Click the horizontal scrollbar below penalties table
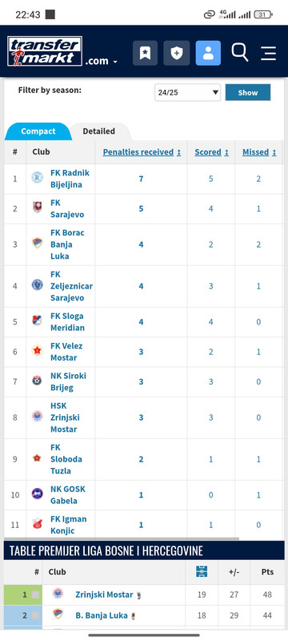Screen dimensions: 288x641 [122, 538]
